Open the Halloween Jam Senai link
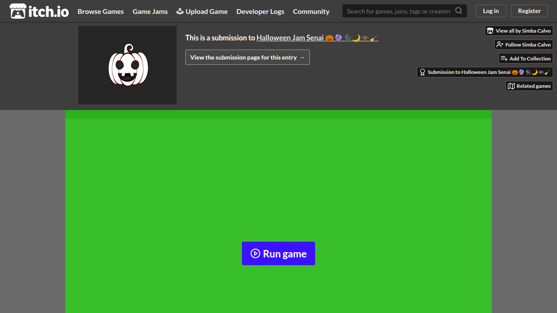 (x=317, y=38)
